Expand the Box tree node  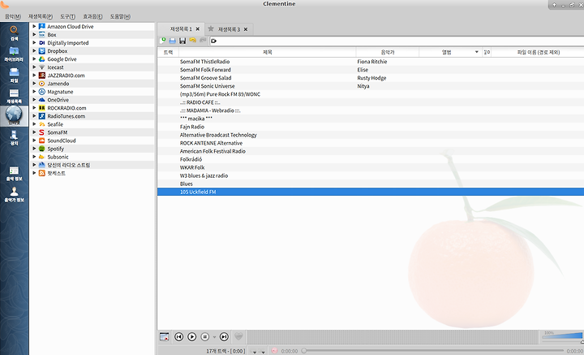click(34, 35)
